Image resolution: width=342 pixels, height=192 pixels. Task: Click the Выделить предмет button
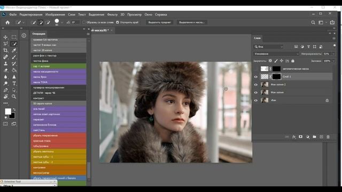pyautogui.click(x=160, y=22)
